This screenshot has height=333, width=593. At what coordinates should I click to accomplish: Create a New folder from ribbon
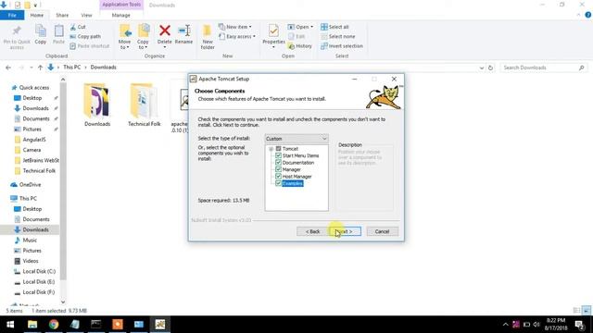(208, 37)
